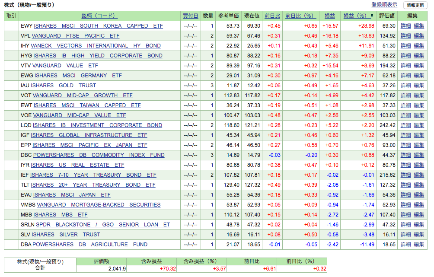Image resolution: width=434 pixels, height=277 pixels.
Task: Sort by 前日比 column header
Action: pos(272,16)
